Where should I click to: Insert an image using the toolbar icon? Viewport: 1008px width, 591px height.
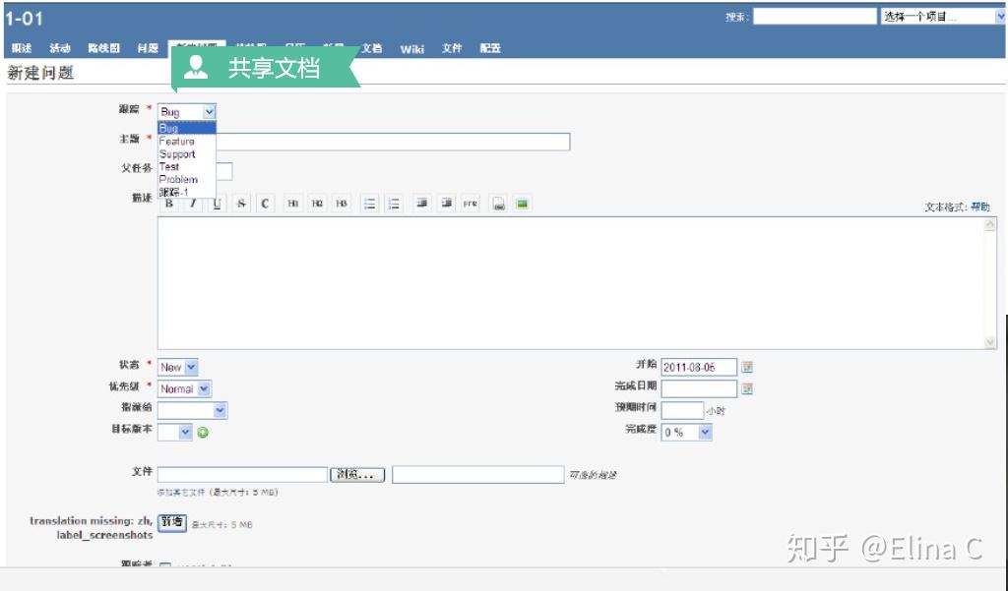[x=523, y=204]
